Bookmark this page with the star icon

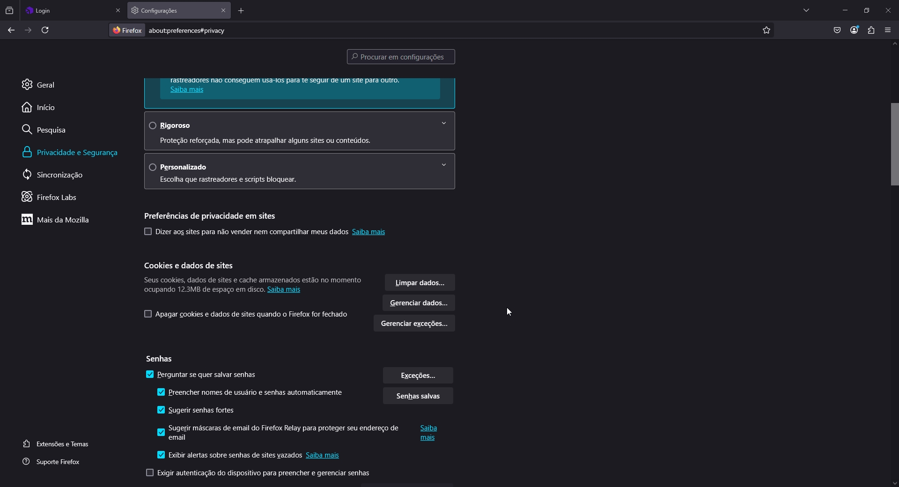pyautogui.click(x=766, y=30)
